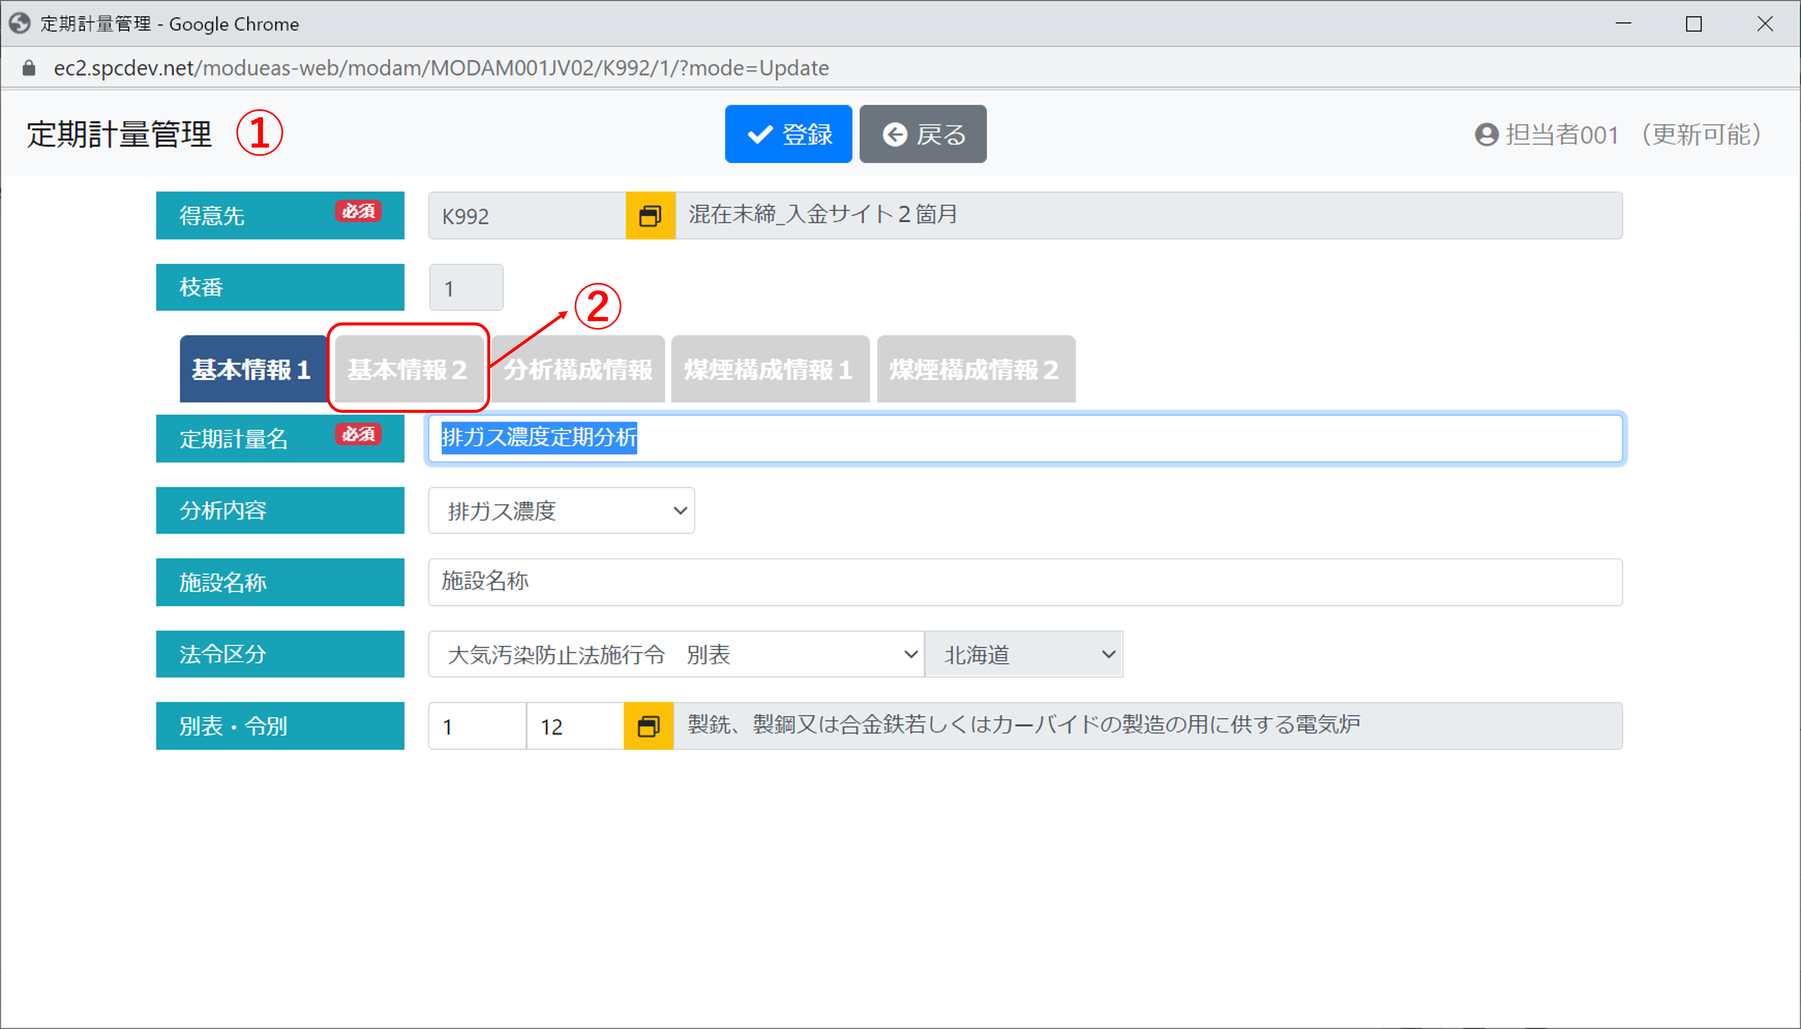This screenshot has height=1029, width=1801.
Task: Click the URL in the address bar
Action: (x=442, y=68)
